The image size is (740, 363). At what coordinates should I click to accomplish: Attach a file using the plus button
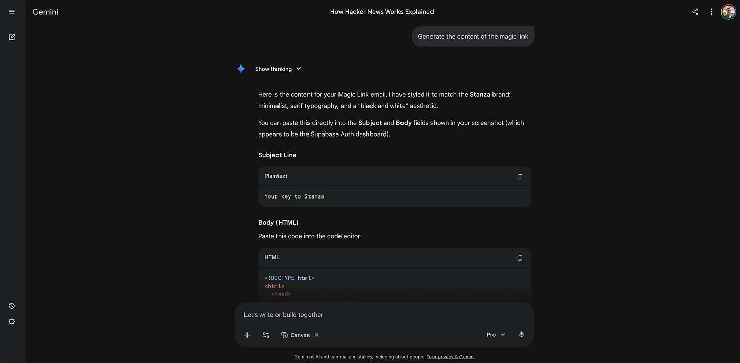click(247, 335)
